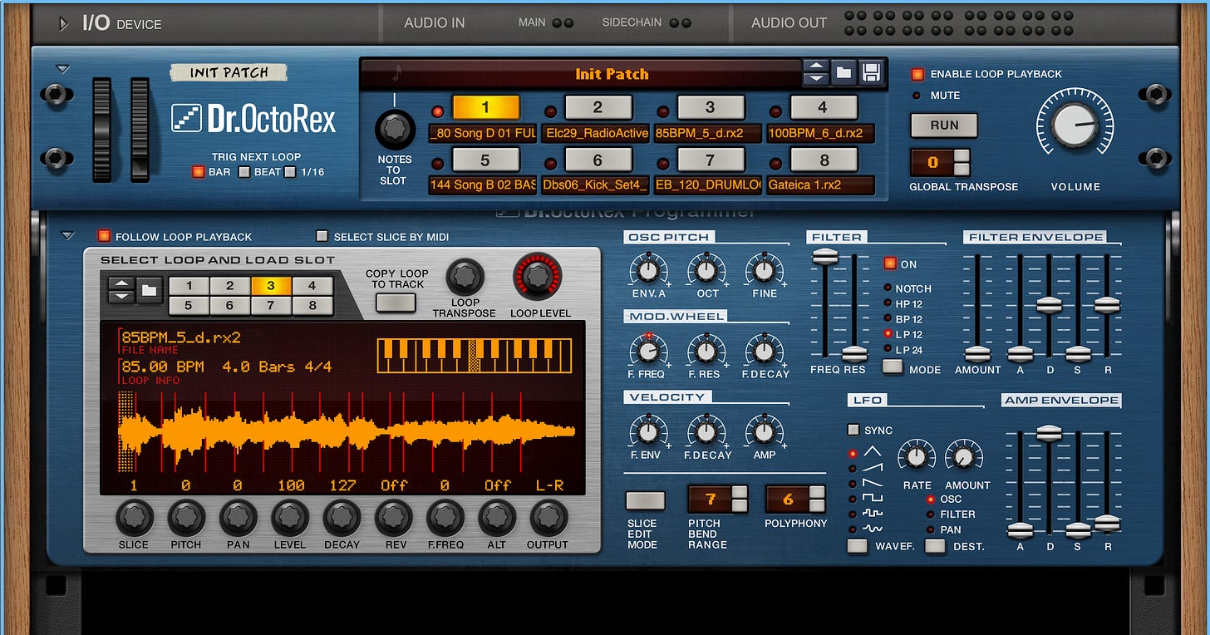Click the Osc Pitch Oct knob
This screenshot has height=635, width=1210.
click(706, 270)
